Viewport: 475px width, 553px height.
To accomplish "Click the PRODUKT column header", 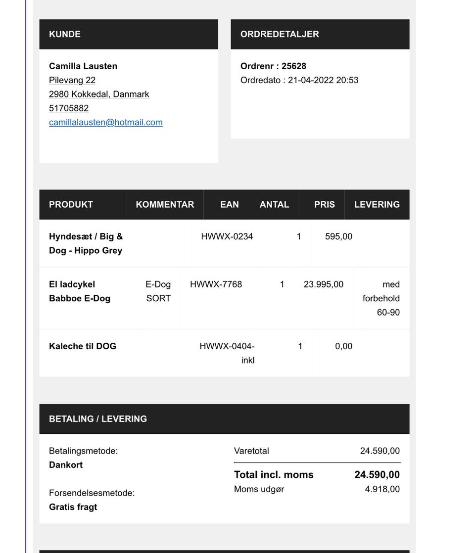I will pos(71,204).
